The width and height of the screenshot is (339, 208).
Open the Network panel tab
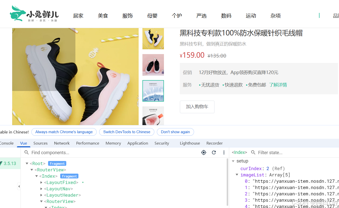(x=62, y=143)
